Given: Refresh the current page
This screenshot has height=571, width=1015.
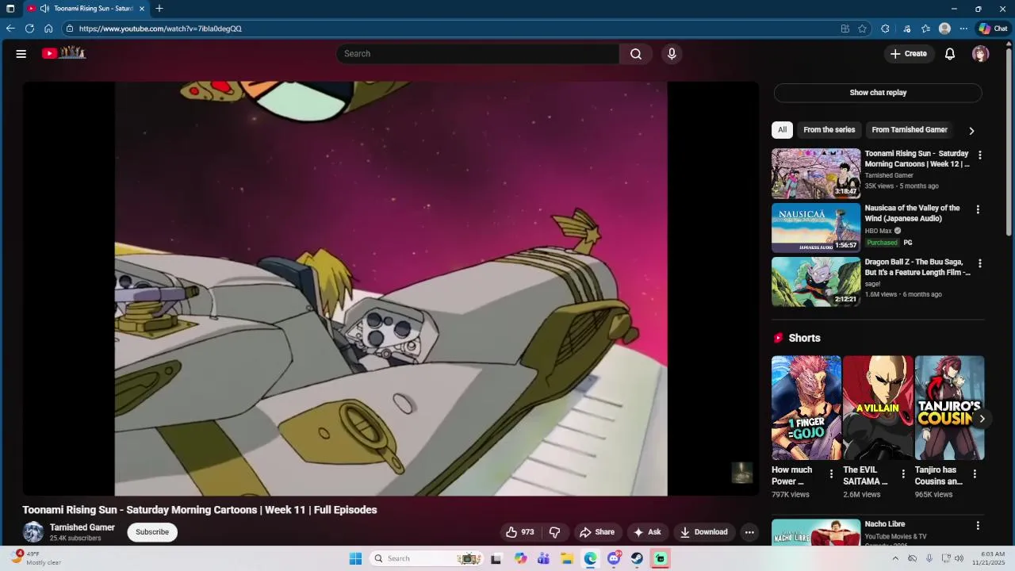Looking at the screenshot, I should (29, 29).
